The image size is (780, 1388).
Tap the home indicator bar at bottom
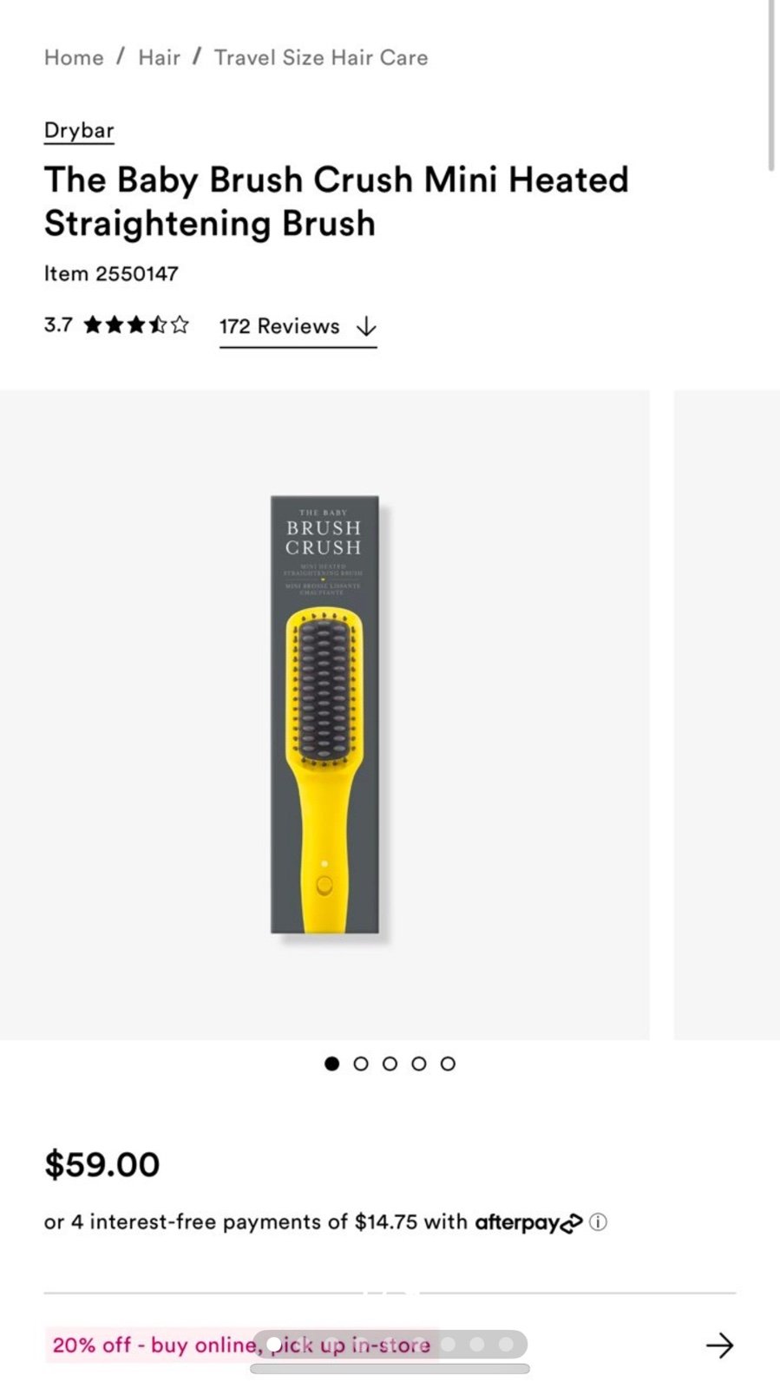(x=390, y=1369)
